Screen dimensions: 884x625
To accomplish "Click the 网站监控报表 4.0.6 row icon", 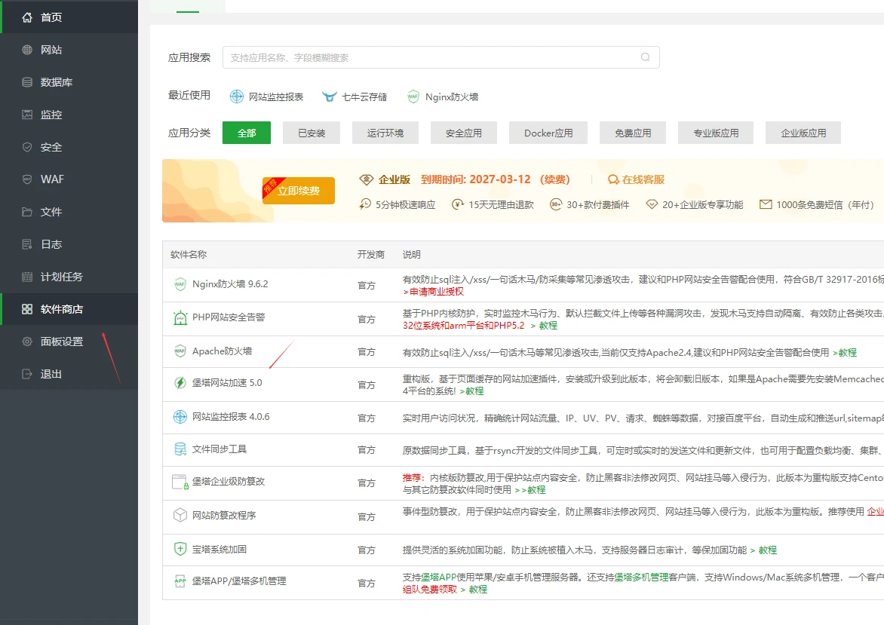I will [180, 416].
